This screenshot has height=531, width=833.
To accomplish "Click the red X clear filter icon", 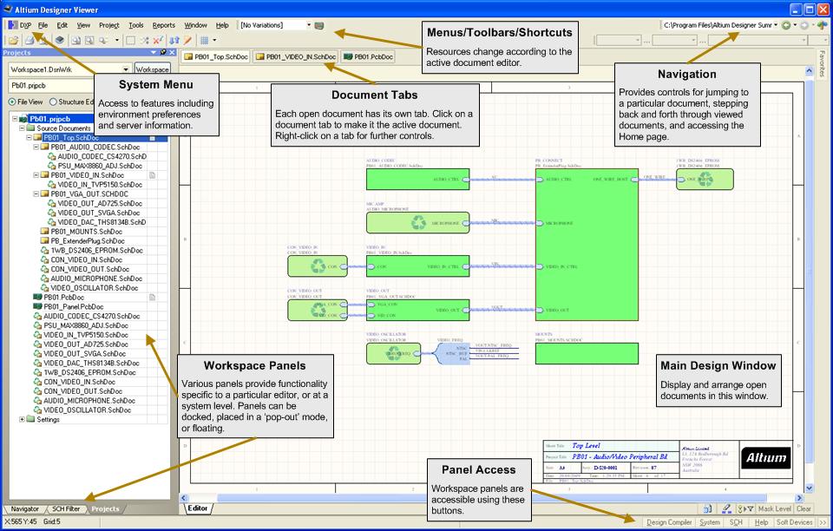I will pyautogui.click(x=158, y=40).
